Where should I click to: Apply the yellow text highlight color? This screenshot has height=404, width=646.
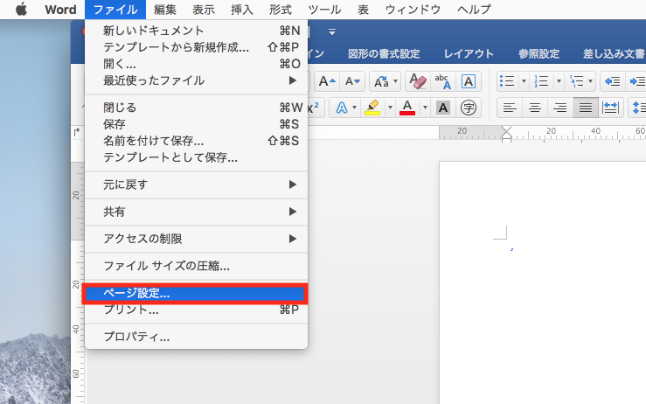(372, 108)
